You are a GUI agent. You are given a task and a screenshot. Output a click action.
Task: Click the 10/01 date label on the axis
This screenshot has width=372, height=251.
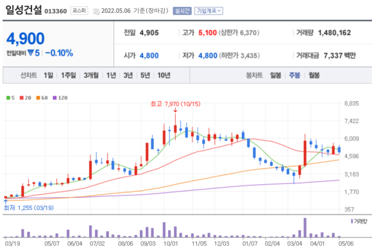click(171, 243)
